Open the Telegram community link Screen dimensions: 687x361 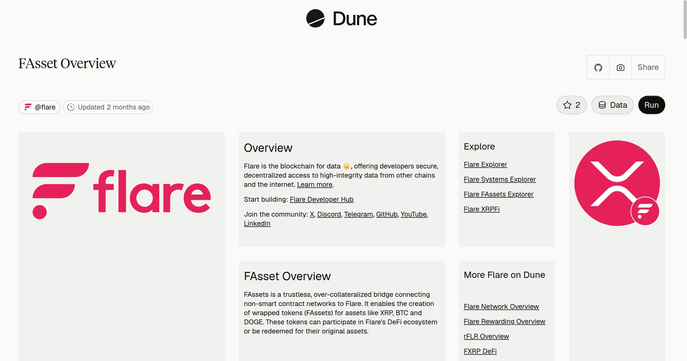coord(358,214)
